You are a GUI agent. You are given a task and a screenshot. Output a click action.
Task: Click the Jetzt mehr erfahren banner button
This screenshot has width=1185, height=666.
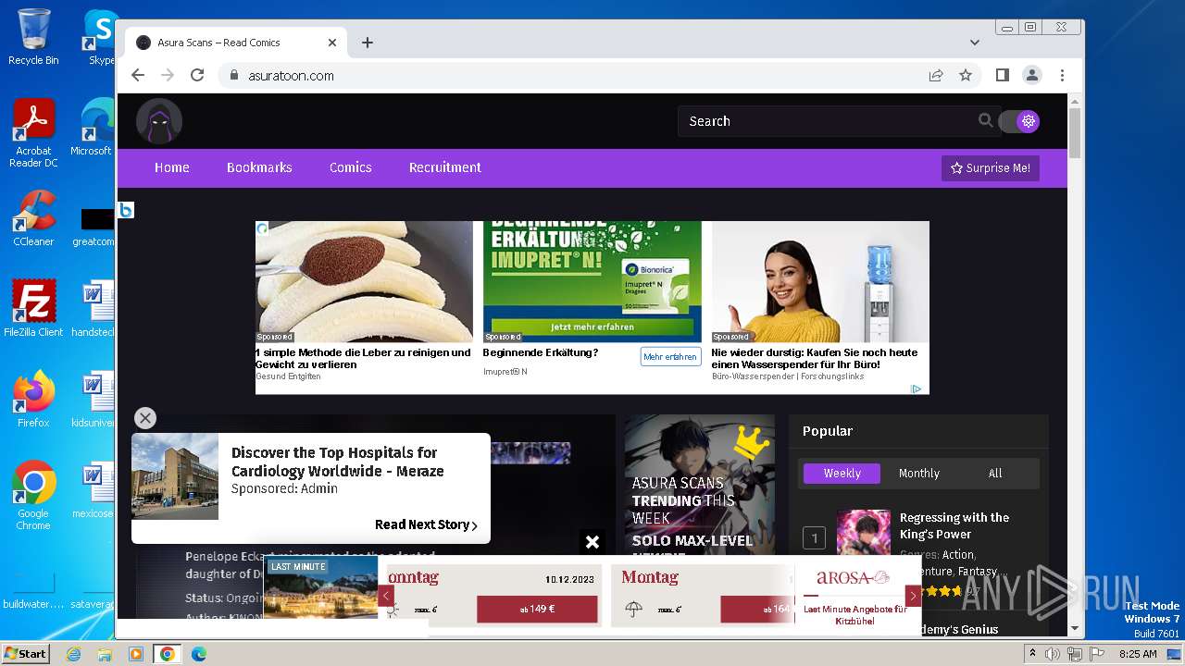(x=592, y=327)
